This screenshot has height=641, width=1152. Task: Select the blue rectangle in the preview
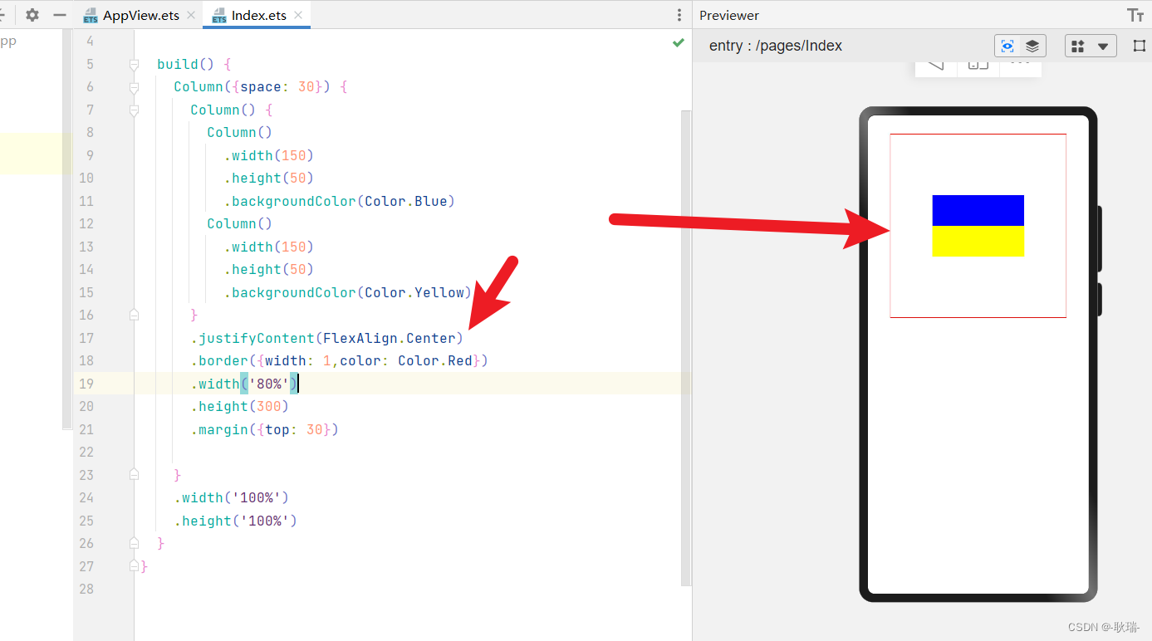978,210
